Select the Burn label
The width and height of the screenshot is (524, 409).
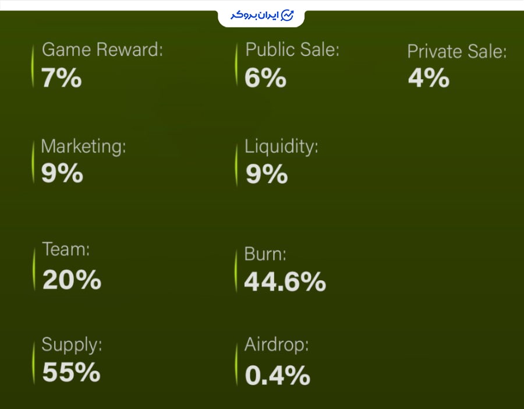265,254
